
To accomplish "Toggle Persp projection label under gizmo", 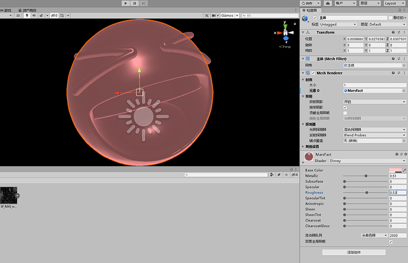I will tap(285, 47).
